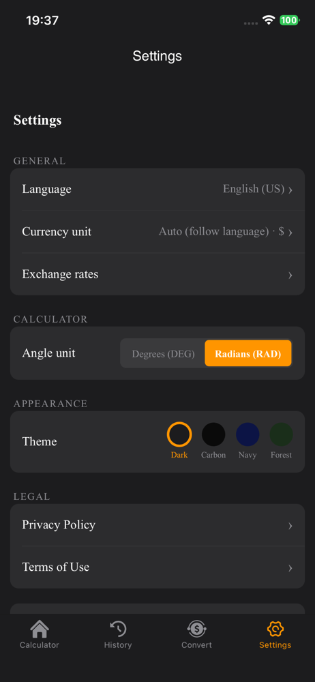
Task: Open the Privacy Policy row
Action: coord(157,525)
